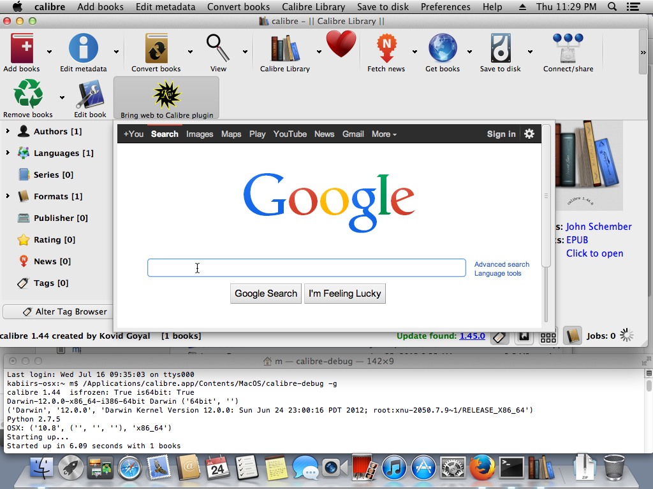Viewport: 653px width, 489px height.
Task: Click the I'm Feeling Lucky button
Action: 345,294
